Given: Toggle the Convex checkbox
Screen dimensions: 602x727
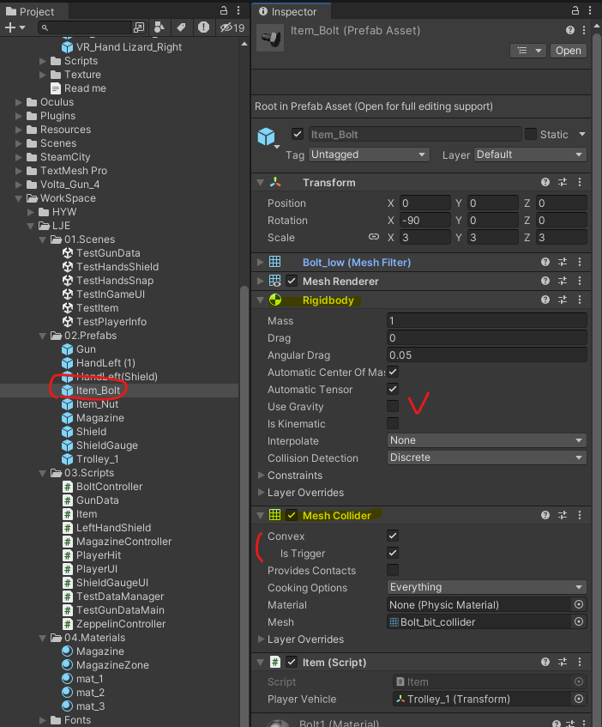Looking at the screenshot, I should [393, 536].
